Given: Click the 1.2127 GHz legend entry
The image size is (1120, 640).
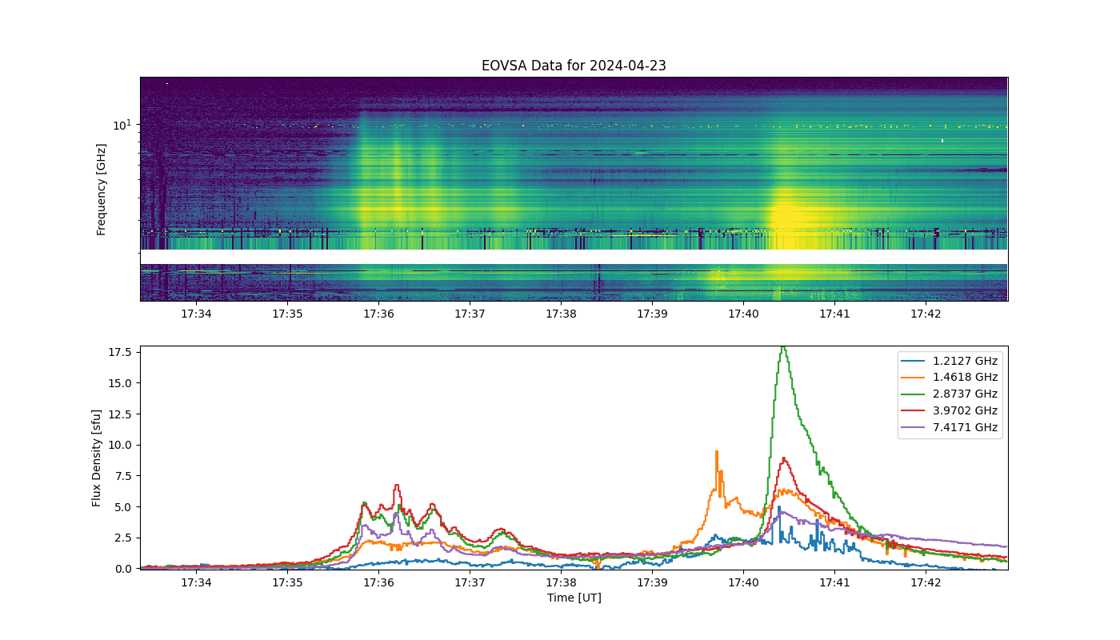Looking at the screenshot, I should 949,361.
